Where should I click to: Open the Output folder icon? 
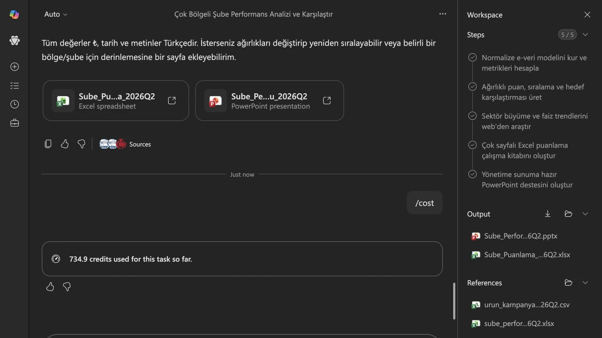click(568, 214)
